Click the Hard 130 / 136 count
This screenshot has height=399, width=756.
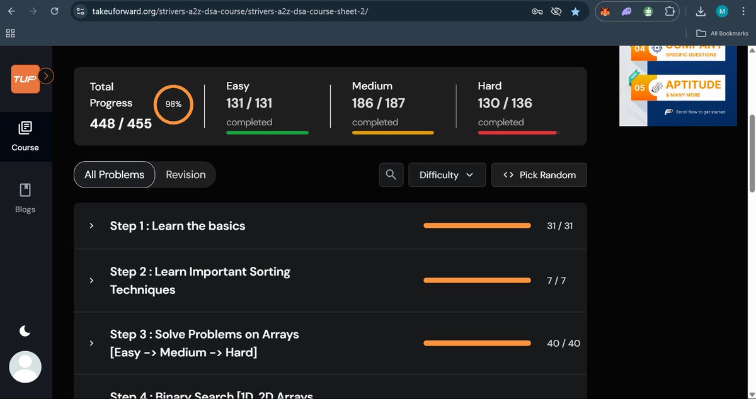[505, 103]
